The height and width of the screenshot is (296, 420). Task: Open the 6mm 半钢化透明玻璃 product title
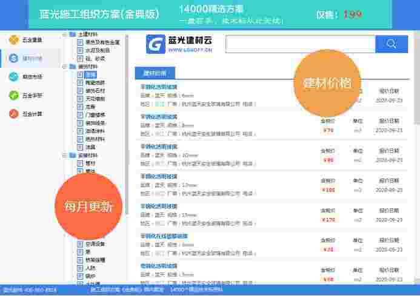(x=159, y=87)
